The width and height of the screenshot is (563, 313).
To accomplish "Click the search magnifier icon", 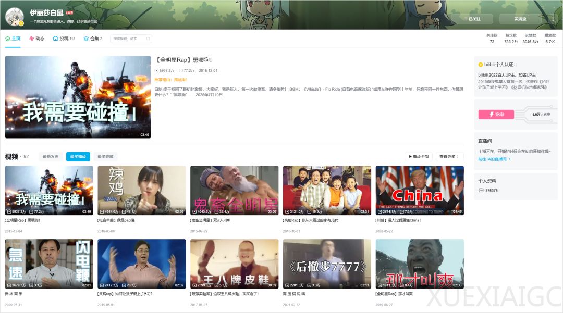I will click(148, 39).
